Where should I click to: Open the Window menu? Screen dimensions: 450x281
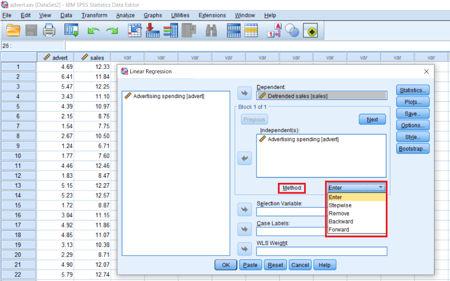coord(245,15)
